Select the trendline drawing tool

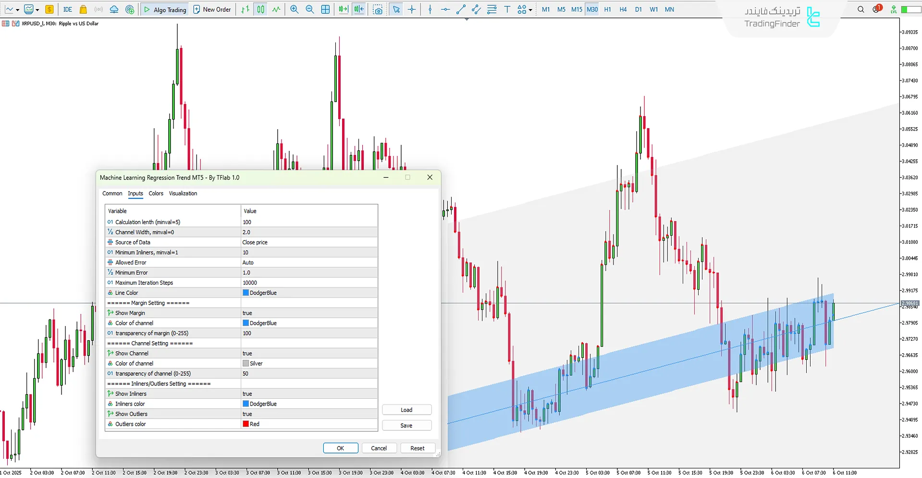(461, 9)
